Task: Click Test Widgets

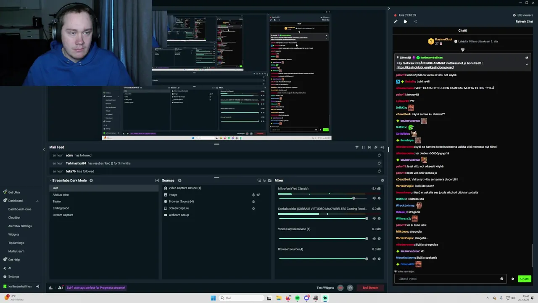Action: pyautogui.click(x=325, y=288)
